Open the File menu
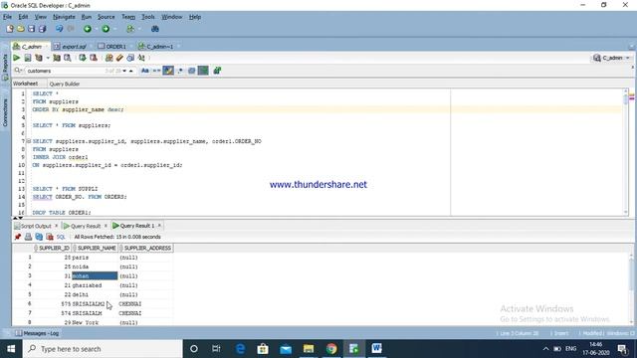637x358 pixels. pyautogui.click(x=7, y=17)
